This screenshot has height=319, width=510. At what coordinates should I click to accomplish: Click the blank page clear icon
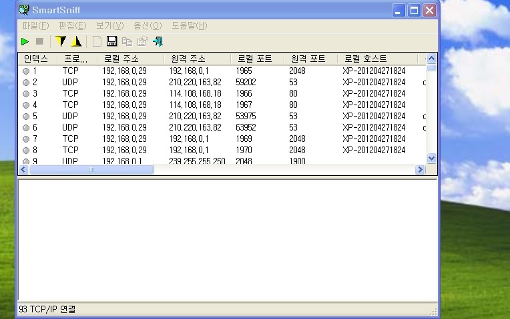pos(97,42)
